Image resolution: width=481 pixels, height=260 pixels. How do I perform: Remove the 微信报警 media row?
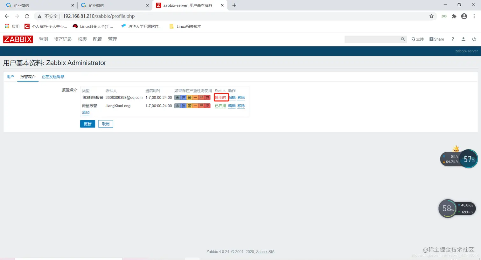coord(241,106)
